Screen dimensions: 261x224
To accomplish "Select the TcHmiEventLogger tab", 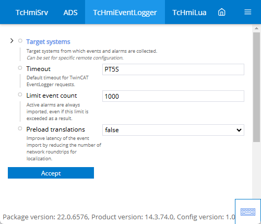I will point(125,13).
